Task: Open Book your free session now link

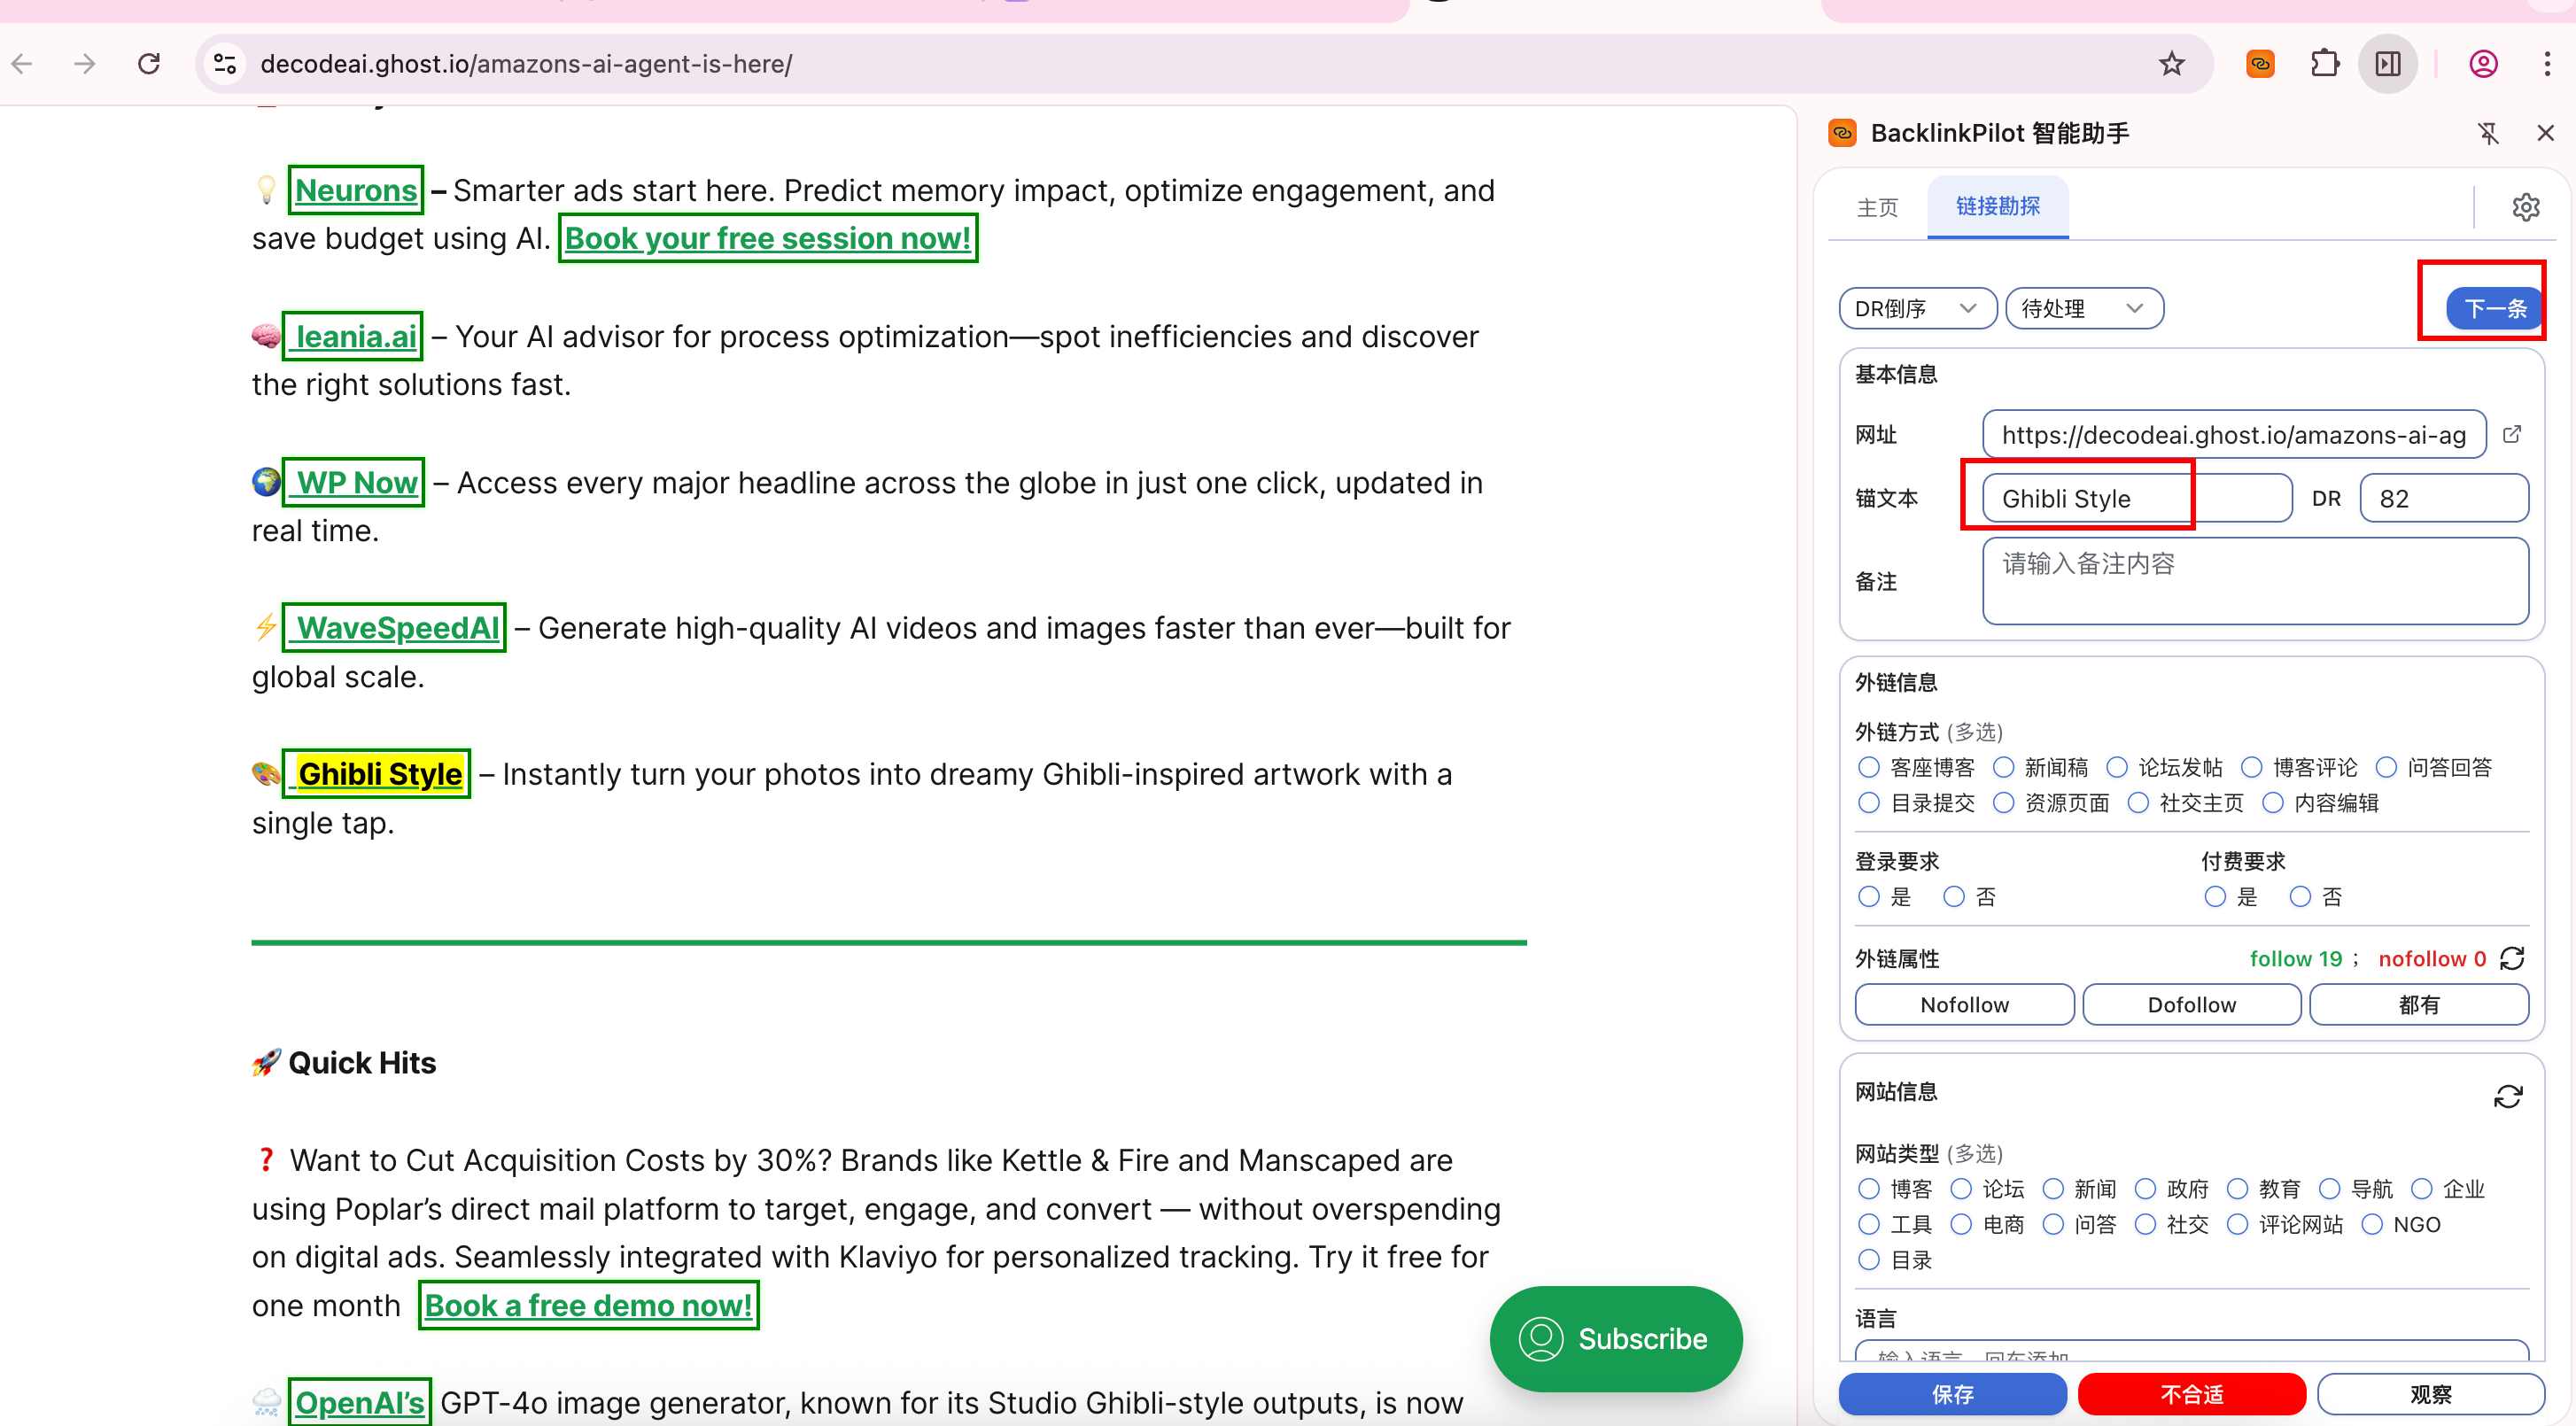Action: point(767,238)
